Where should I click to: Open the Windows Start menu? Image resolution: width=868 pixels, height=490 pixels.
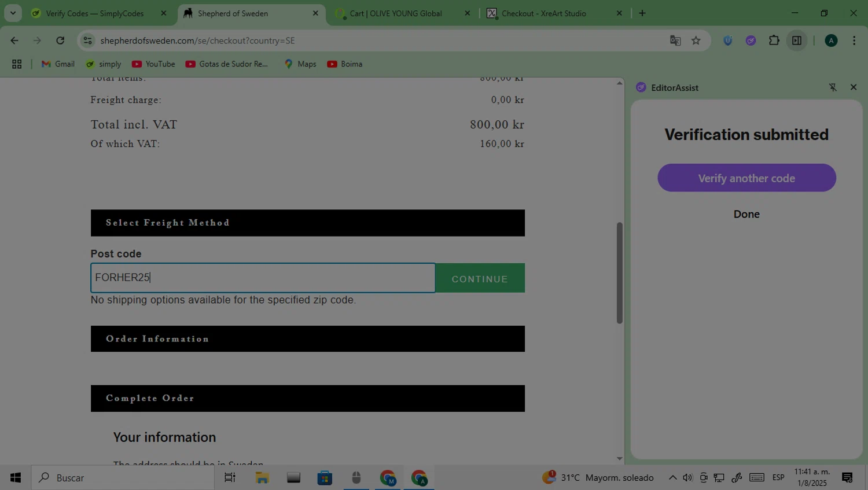(x=16, y=477)
